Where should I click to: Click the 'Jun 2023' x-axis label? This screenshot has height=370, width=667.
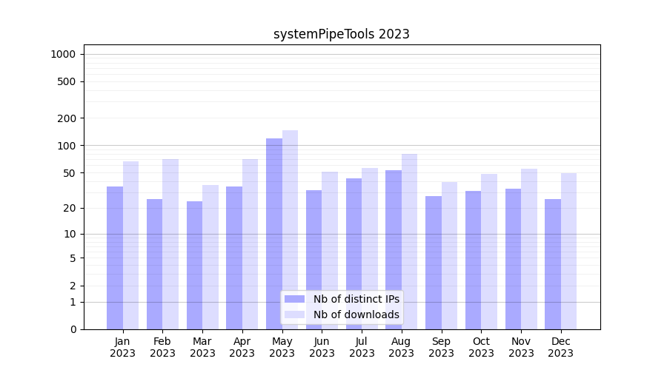click(x=322, y=347)
